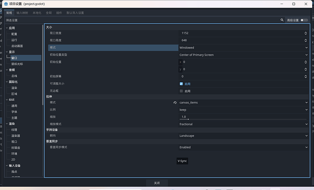The width and height of the screenshot is (314, 190).
Task: Select 纹理 in the settings tree
Action: click(14, 130)
